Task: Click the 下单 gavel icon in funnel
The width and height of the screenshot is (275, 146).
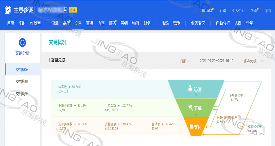Action: 190,108
